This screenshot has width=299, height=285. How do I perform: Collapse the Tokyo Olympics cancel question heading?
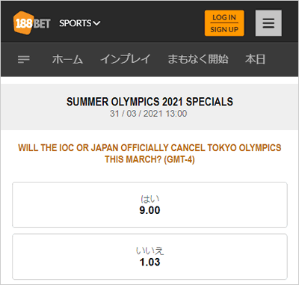(149, 153)
